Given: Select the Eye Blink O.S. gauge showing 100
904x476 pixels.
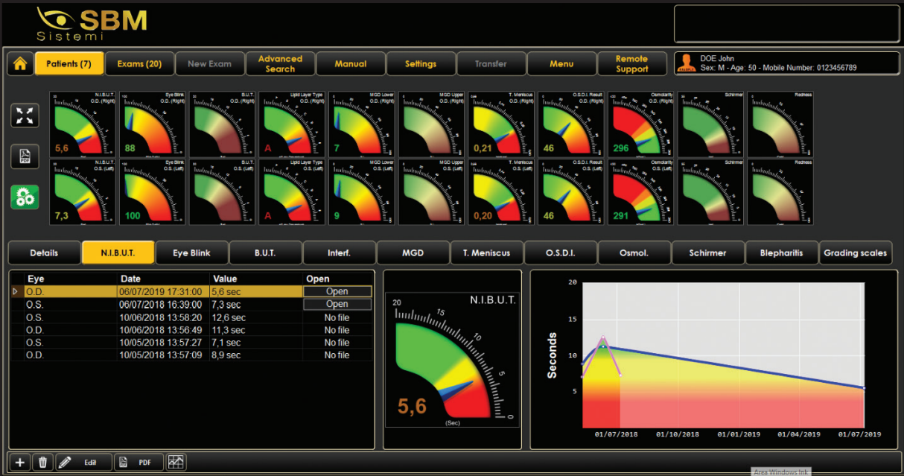Looking at the screenshot, I should click(x=152, y=192).
